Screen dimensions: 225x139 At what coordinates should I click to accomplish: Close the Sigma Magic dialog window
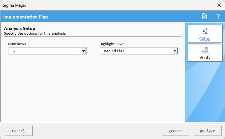pyautogui.click(x=219, y=5)
